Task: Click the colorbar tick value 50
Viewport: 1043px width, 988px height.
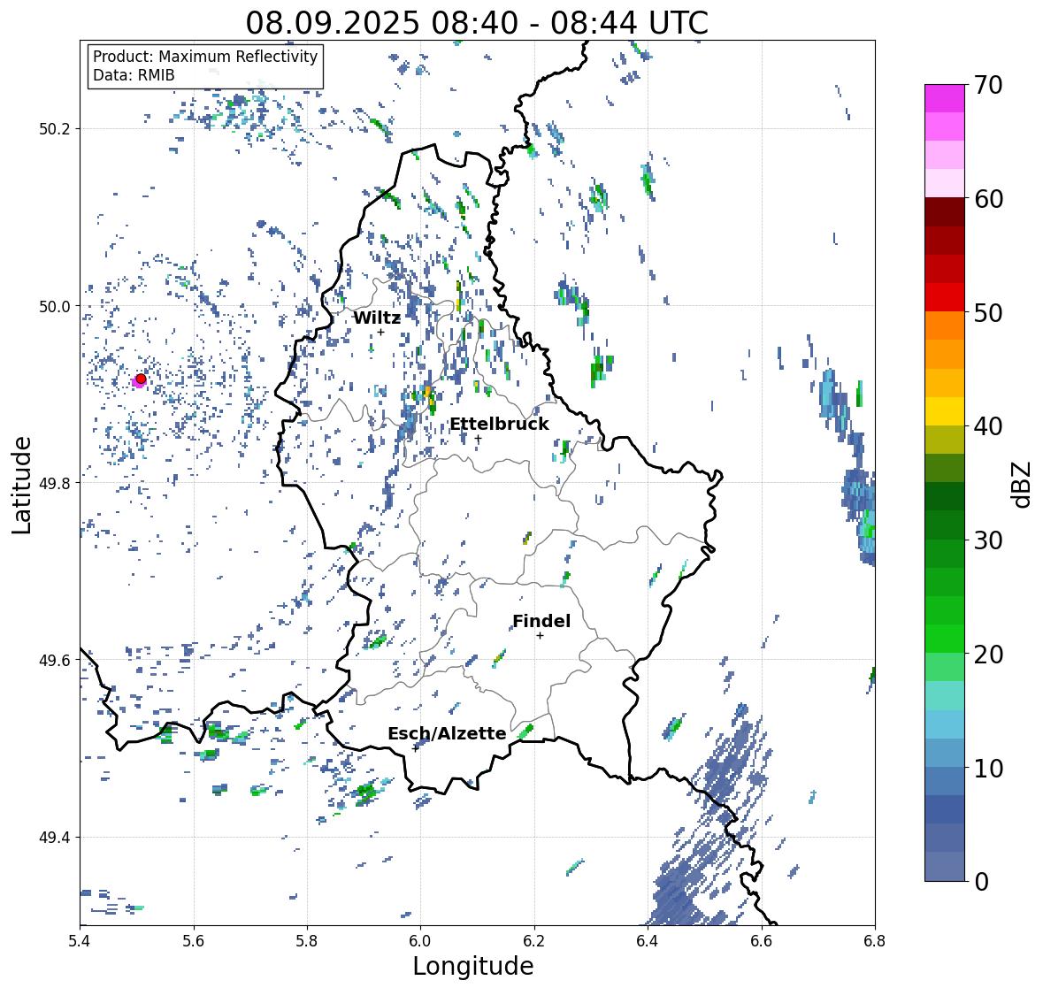Action: tap(988, 312)
